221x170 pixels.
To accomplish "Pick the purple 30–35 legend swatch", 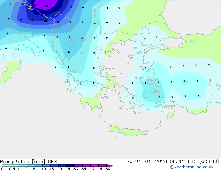I will point(78,165).
